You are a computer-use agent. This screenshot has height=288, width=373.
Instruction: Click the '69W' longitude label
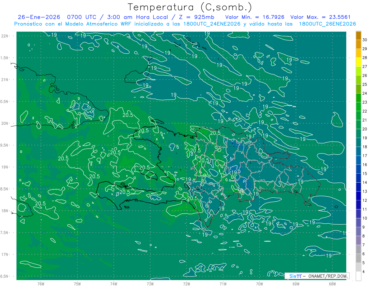click(x=296, y=284)
